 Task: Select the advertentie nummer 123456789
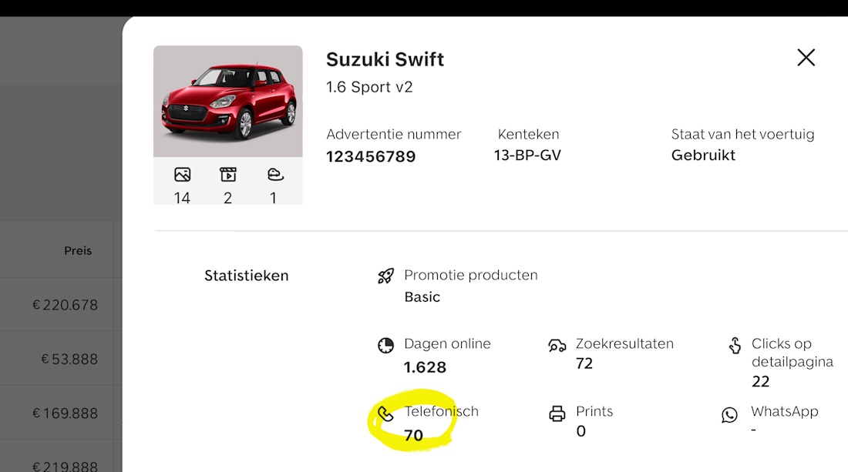click(x=371, y=157)
